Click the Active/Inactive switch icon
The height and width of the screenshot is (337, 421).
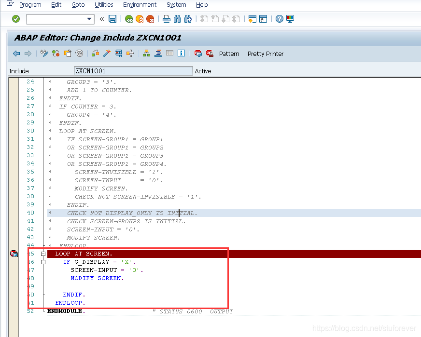click(x=56, y=54)
